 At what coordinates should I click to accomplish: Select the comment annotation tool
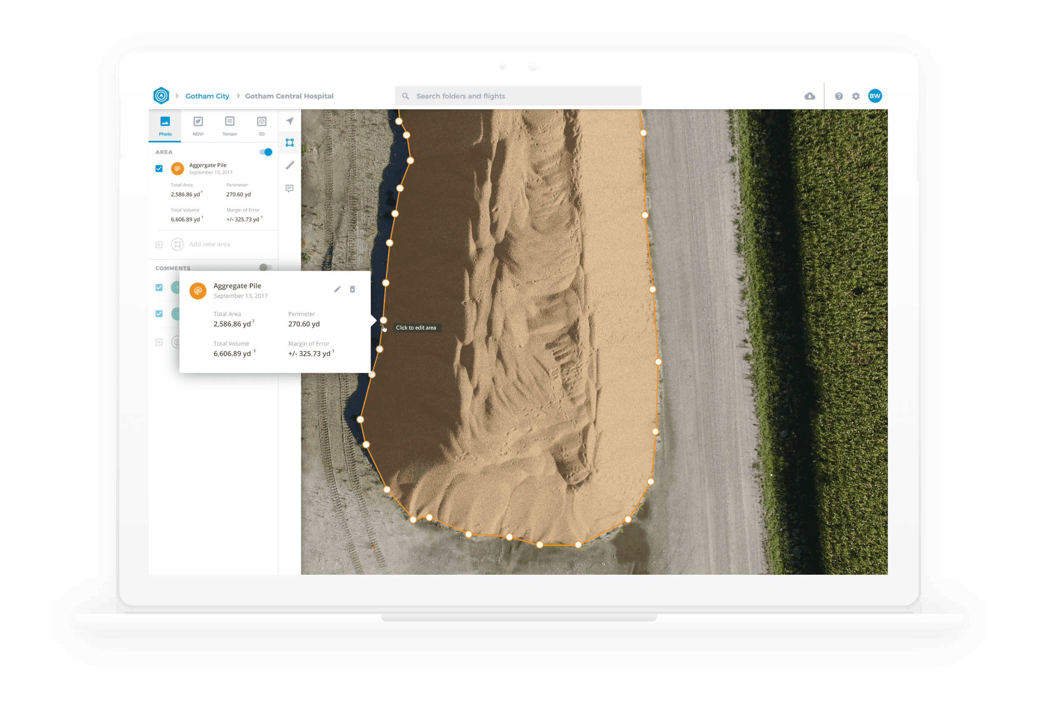290,189
